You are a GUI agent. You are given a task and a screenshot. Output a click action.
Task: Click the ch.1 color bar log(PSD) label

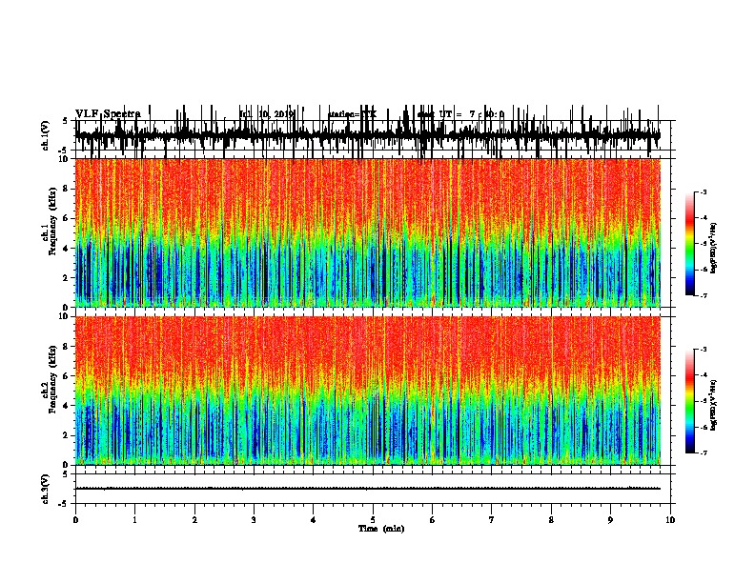(714, 249)
